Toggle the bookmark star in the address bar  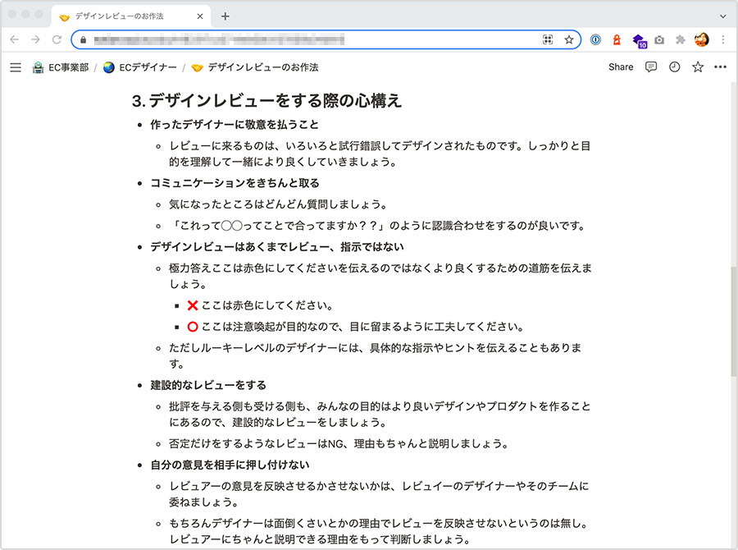(x=570, y=39)
